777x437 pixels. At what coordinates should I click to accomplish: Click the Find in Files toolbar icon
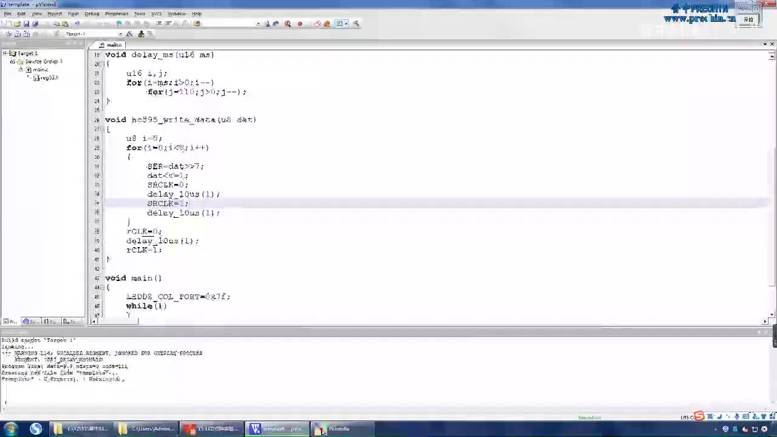(197, 24)
